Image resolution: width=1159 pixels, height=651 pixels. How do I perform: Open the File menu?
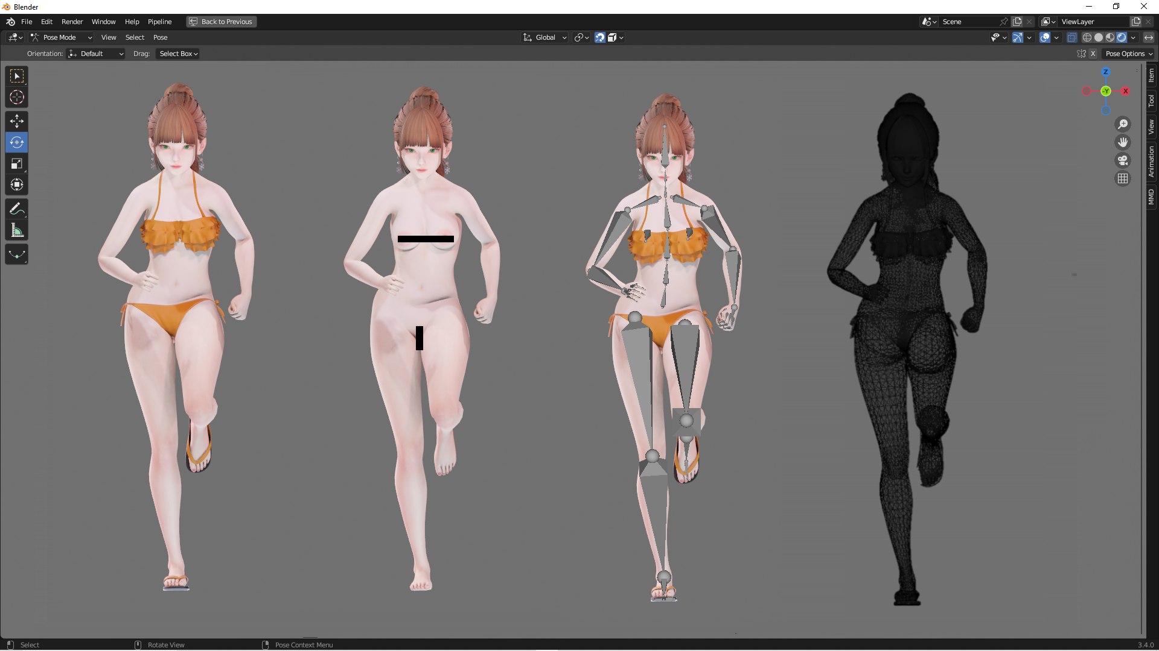pyautogui.click(x=27, y=22)
